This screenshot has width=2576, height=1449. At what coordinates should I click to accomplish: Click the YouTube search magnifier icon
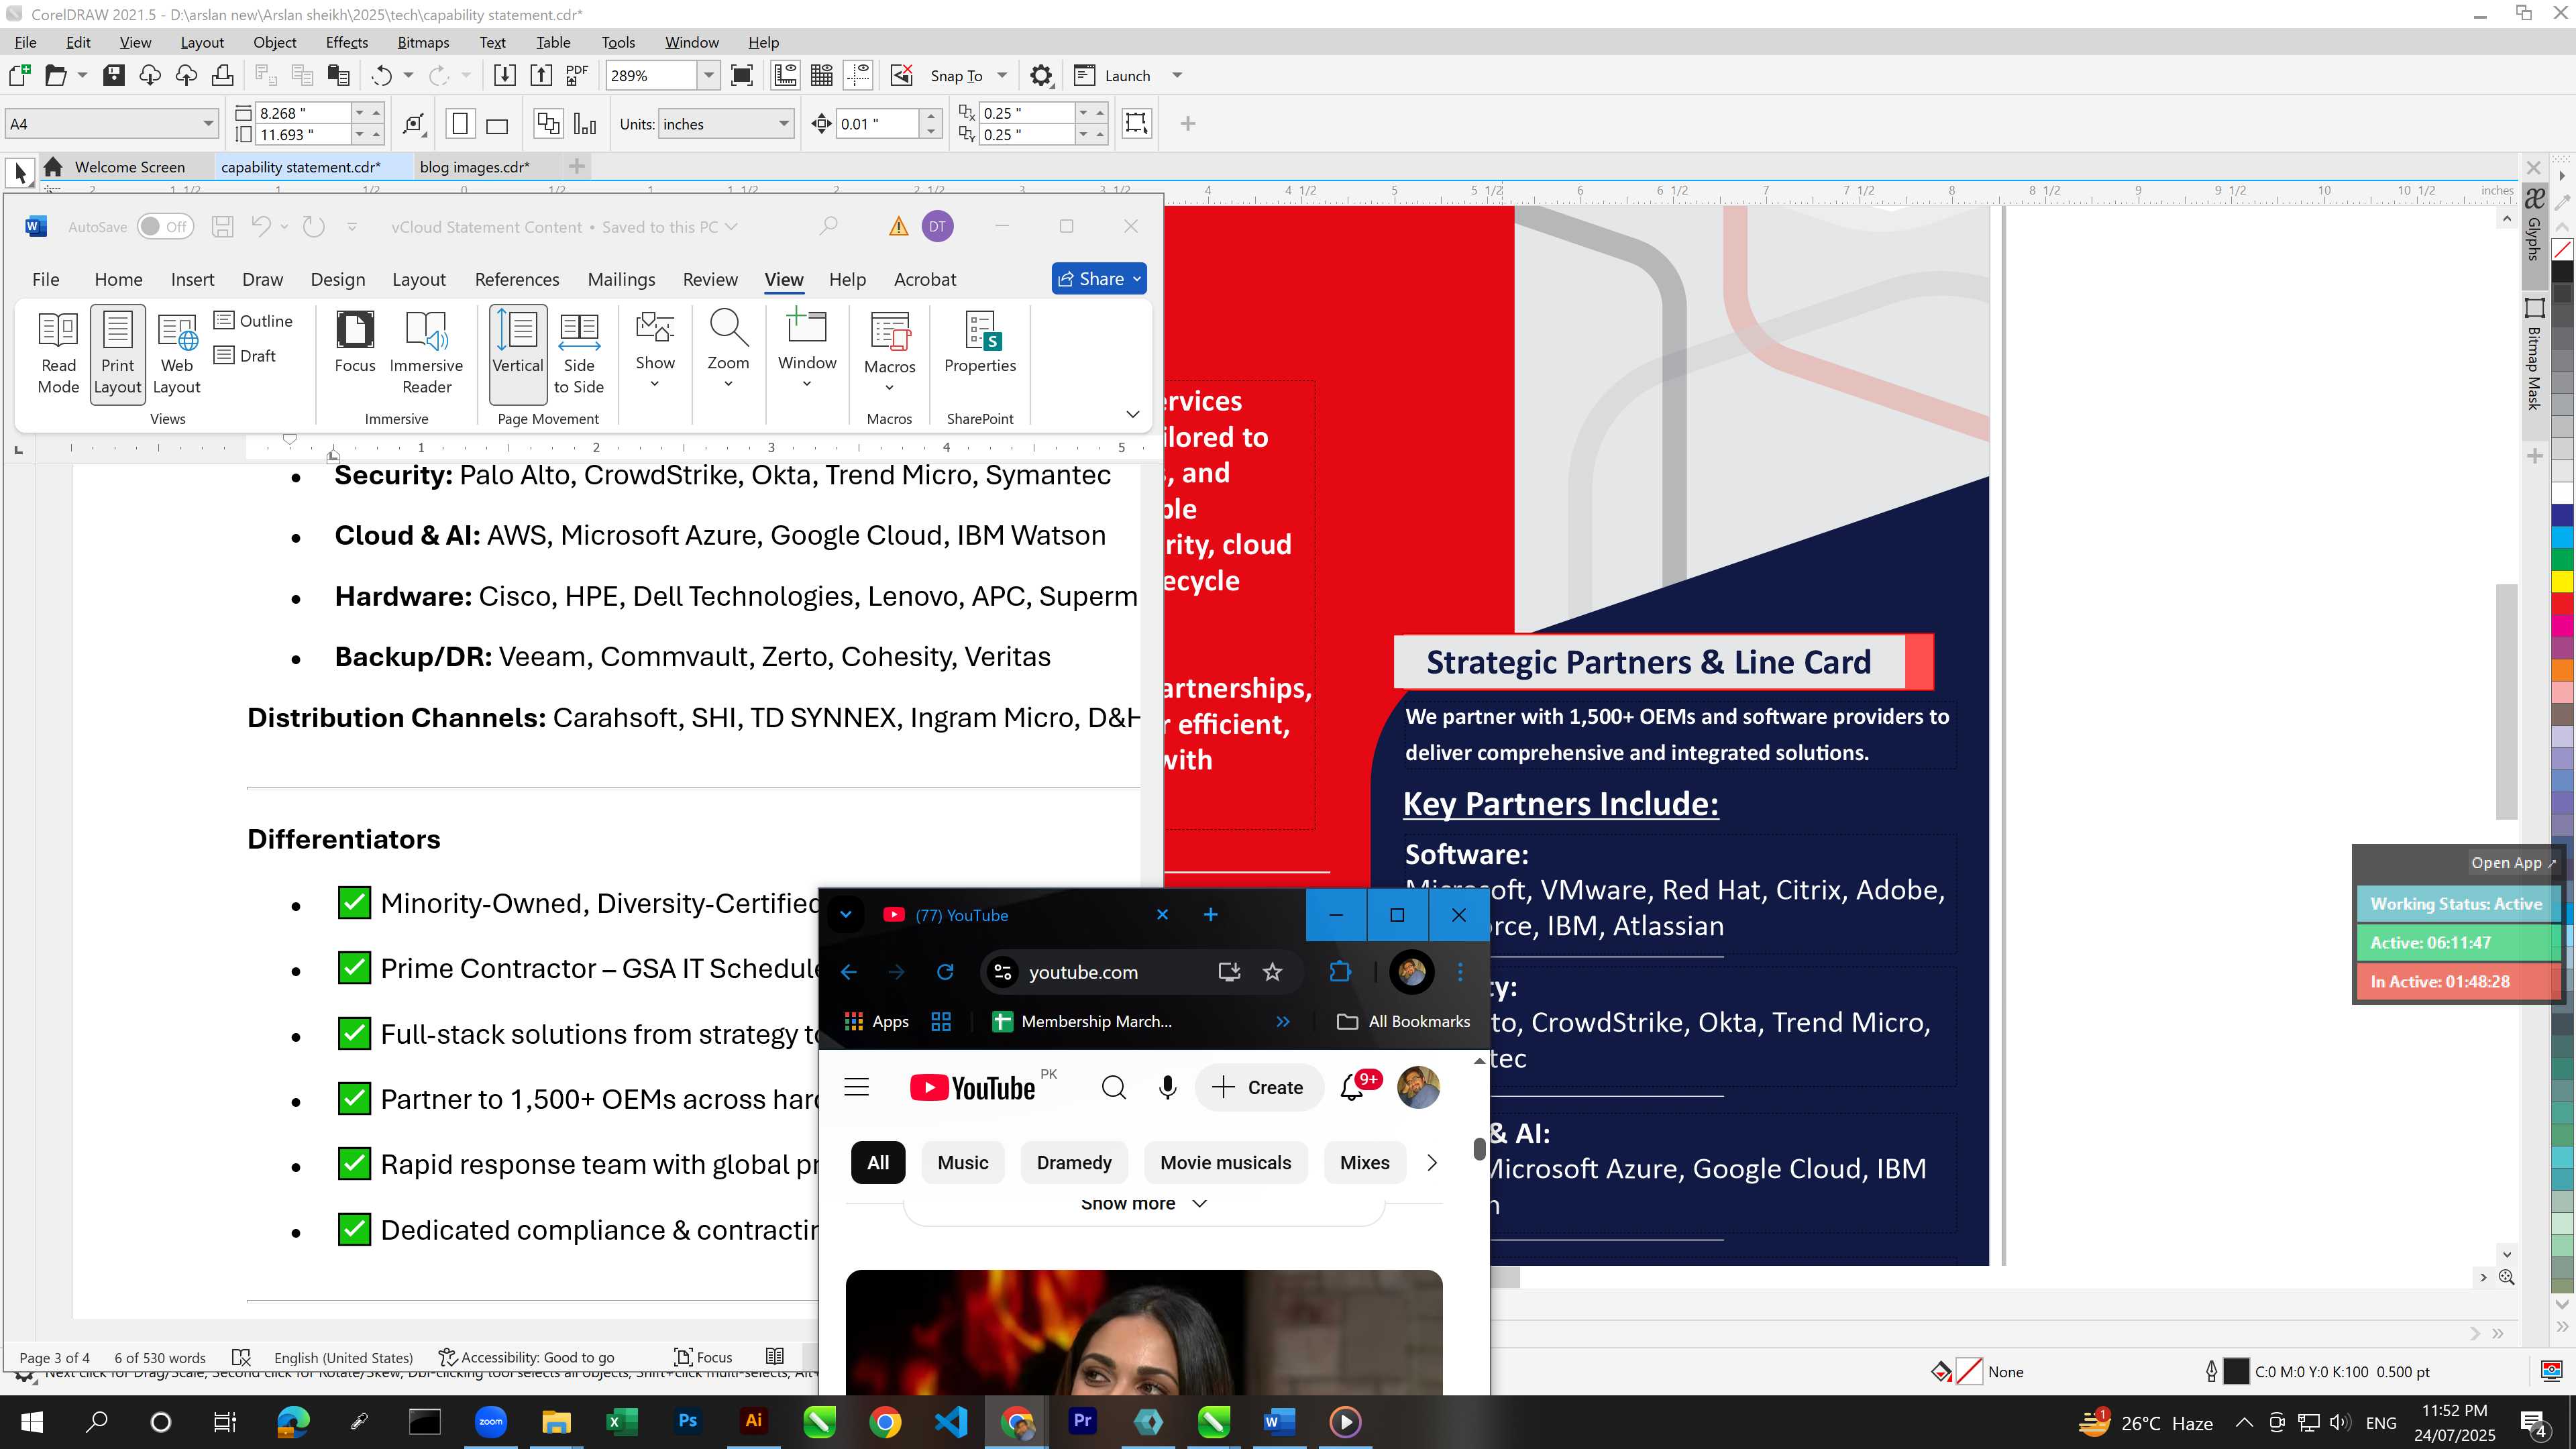point(1113,1087)
